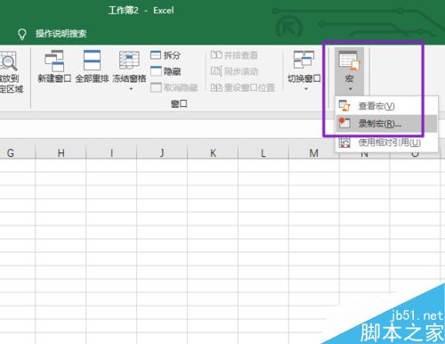The width and height of the screenshot is (445, 344).
Task: Click the lightbulb Tell Me icon
Action: [22, 34]
